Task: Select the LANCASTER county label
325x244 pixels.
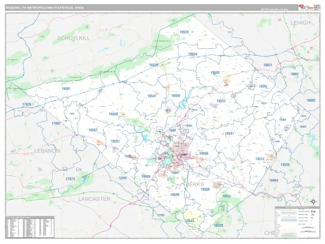Action: coord(94,199)
